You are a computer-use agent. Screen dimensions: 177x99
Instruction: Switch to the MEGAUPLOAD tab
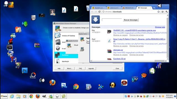coord(129,8)
